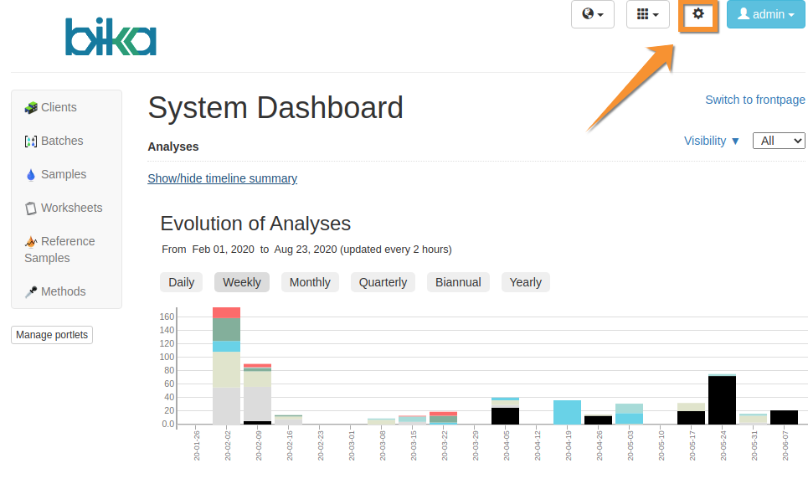This screenshot has width=808, height=484.
Task: Toggle the Yearly time period
Action: 525,282
